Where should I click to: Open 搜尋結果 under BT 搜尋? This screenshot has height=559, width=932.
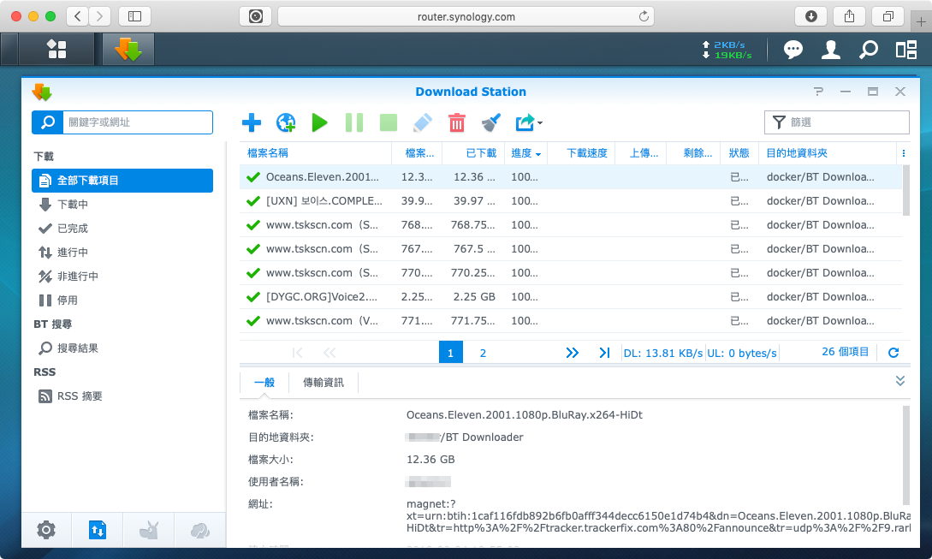pos(122,348)
